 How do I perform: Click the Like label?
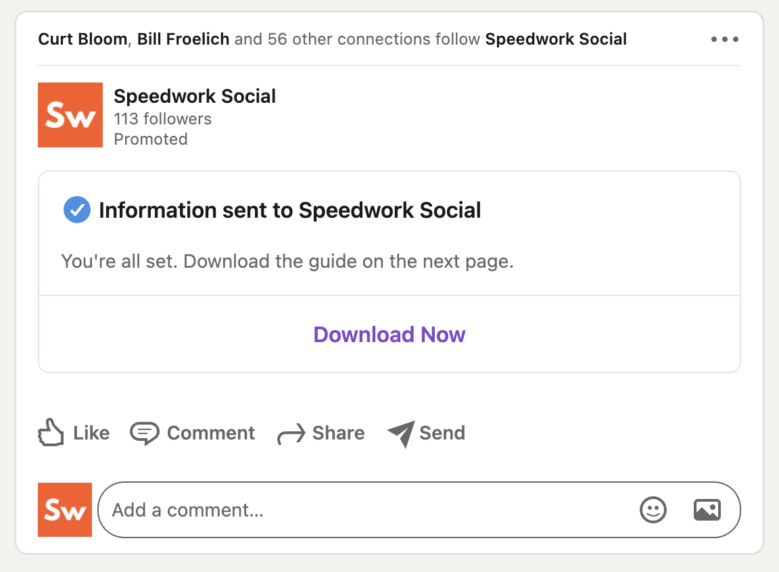tap(91, 433)
